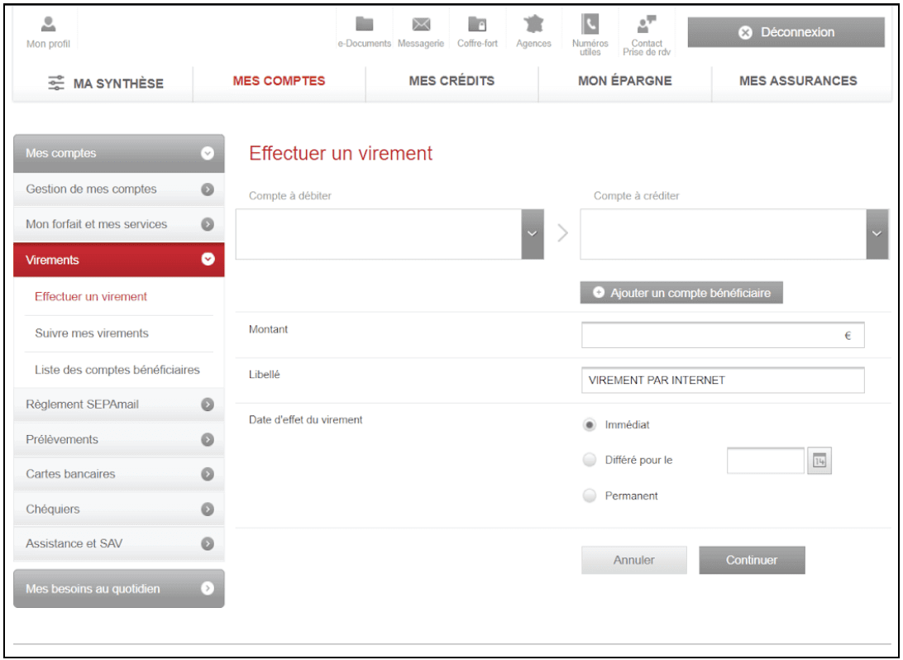The width and height of the screenshot is (903, 660).
Task: Switch to MES COMPTES tab
Action: pos(279,81)
